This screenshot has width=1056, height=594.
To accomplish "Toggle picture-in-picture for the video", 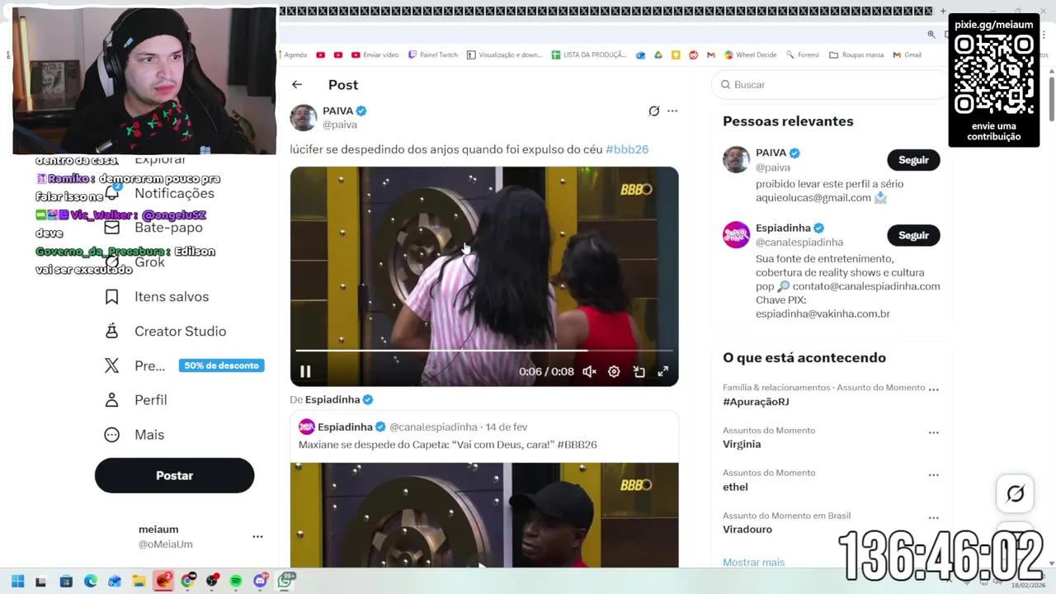I will coord(639,372).
